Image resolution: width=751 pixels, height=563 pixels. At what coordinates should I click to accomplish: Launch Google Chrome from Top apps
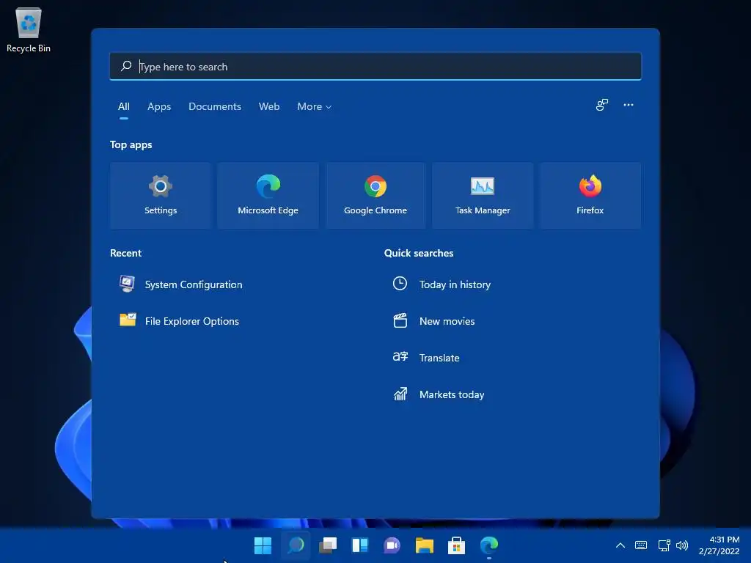point(375,195)
